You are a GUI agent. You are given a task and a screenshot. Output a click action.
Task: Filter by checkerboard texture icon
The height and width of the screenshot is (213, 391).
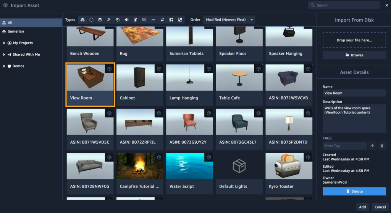pyautogui.click(x=180, y=20)
